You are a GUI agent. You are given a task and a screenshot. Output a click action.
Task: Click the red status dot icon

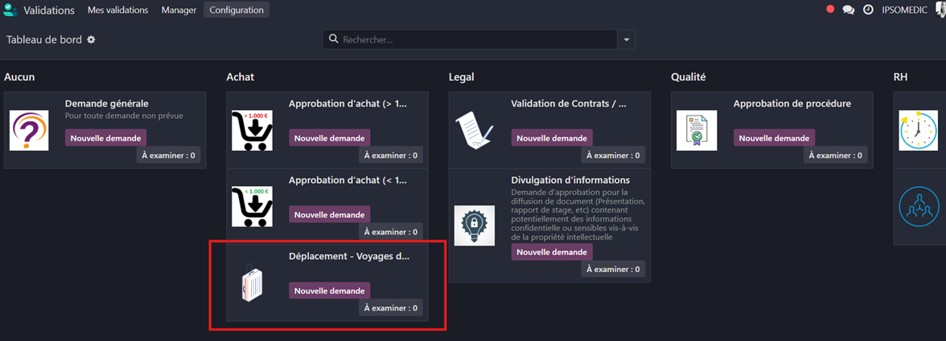pos(830,10)
